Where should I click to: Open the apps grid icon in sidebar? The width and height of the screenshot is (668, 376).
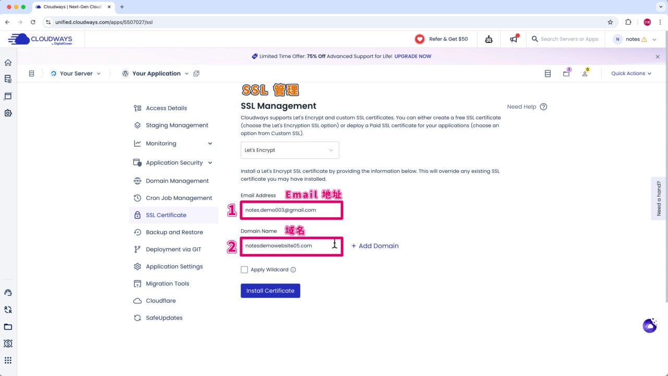pyautogui.click(x=8, y=360)
